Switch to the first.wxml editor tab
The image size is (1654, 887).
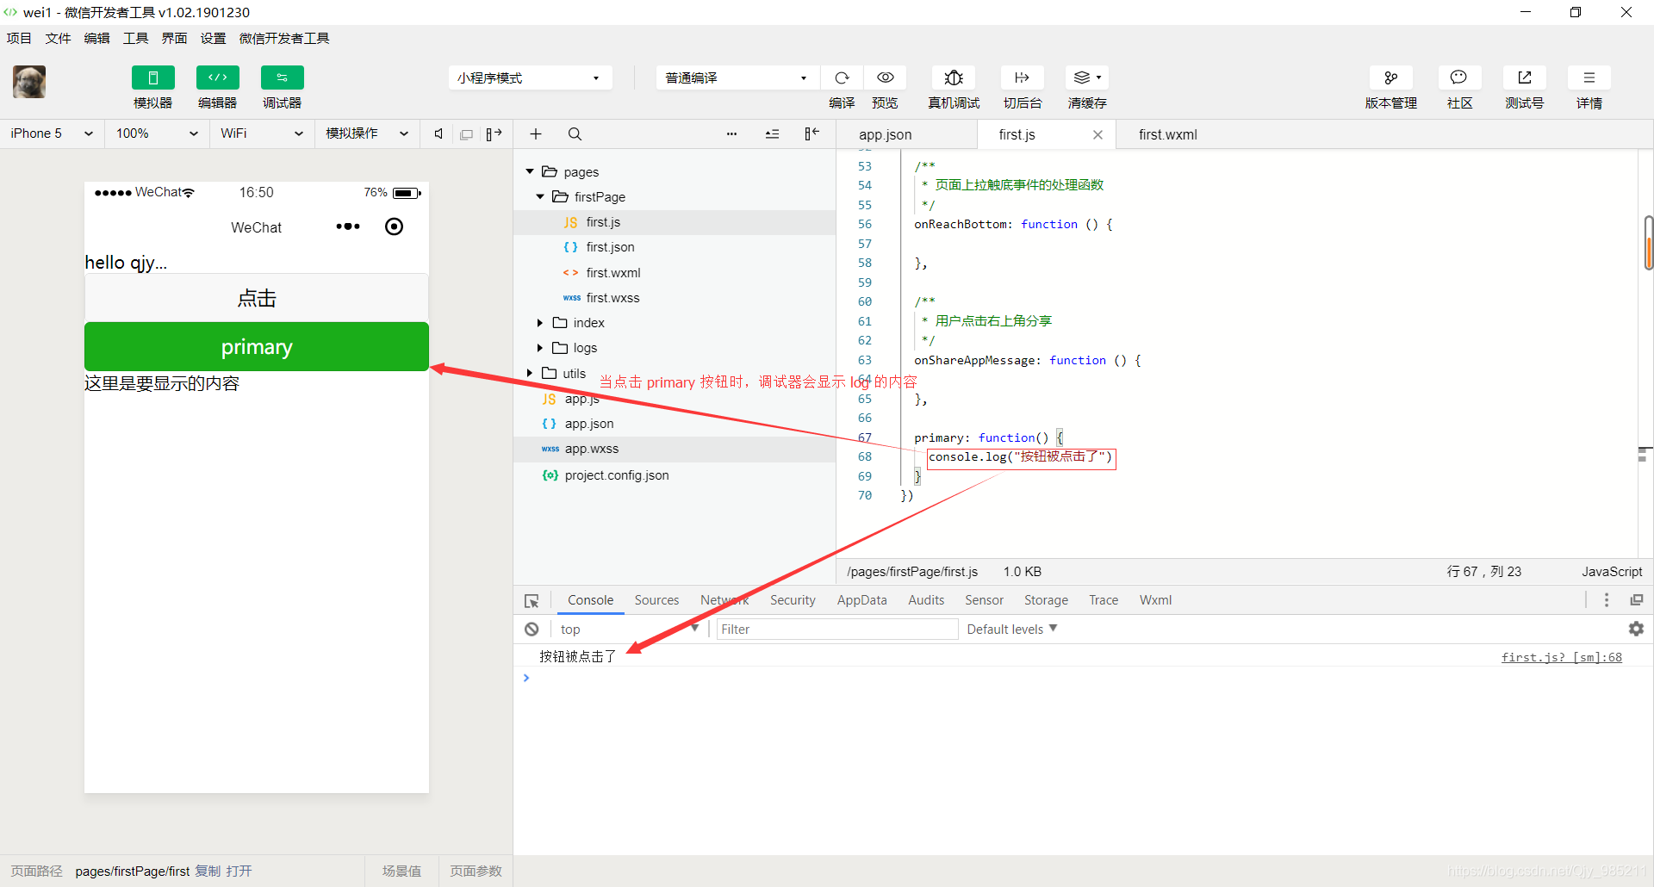(x=1168, y=134)
